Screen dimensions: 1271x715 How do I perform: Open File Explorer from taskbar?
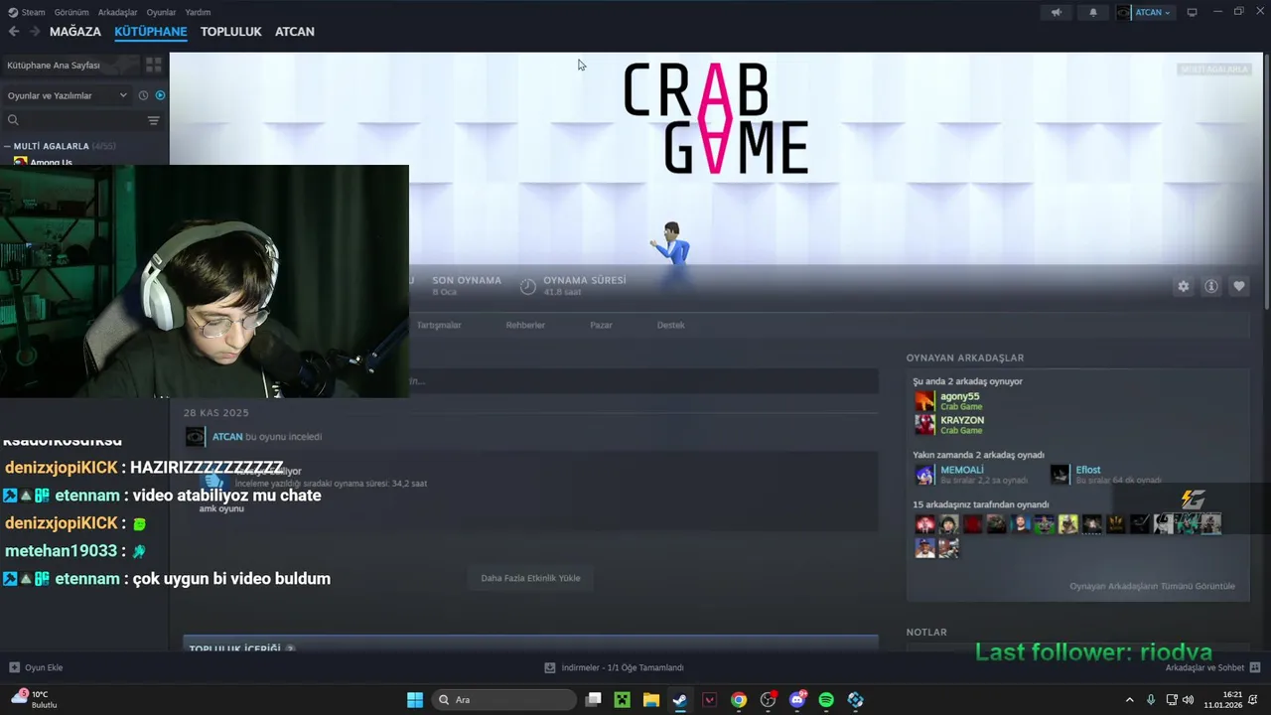coord(650,700)
